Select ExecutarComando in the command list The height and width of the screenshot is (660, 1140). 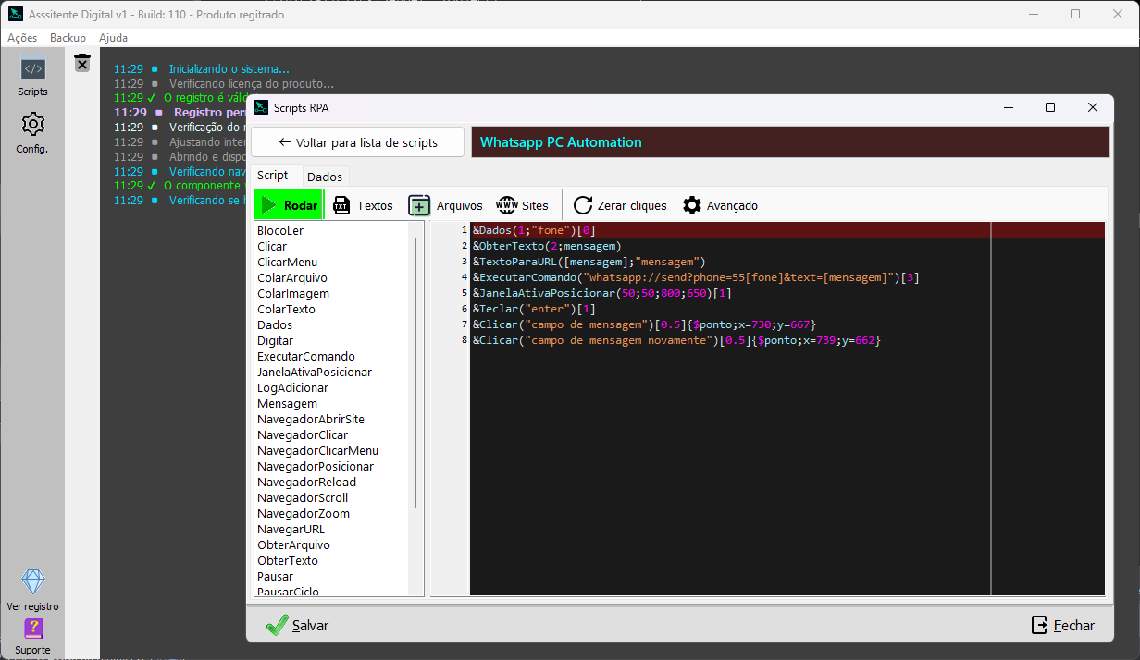tap(306, 356)
